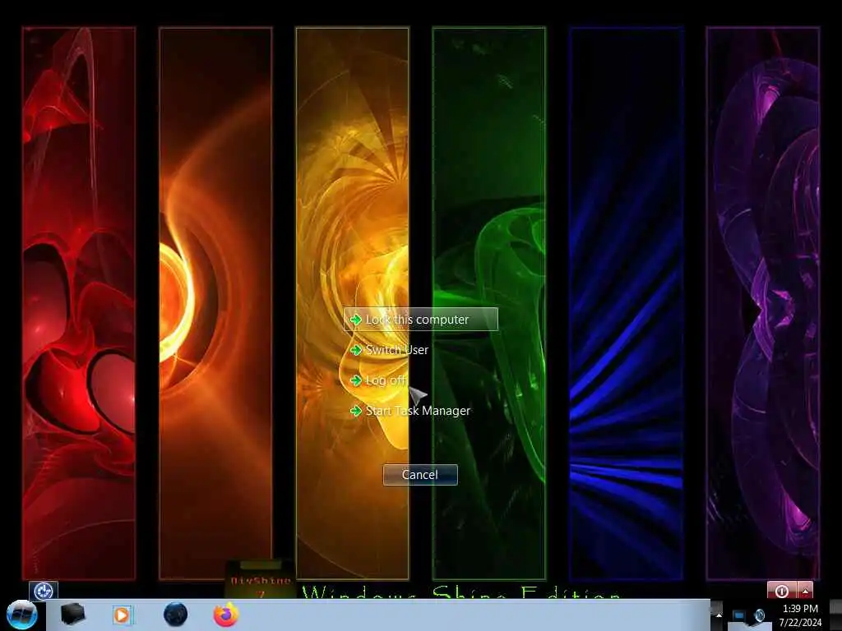Click green arrow beside Log off
842x631 pixels.
[355, 380]
